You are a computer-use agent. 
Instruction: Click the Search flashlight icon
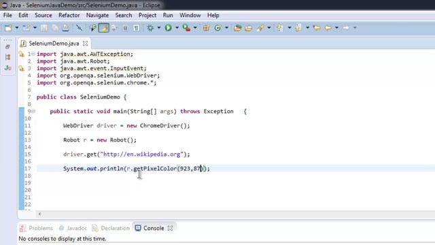[260, 28]
